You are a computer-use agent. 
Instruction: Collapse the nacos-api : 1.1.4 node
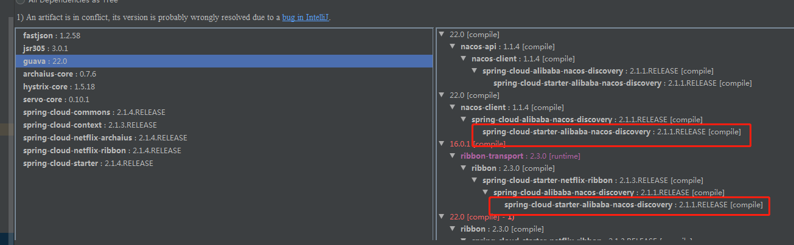453,47
